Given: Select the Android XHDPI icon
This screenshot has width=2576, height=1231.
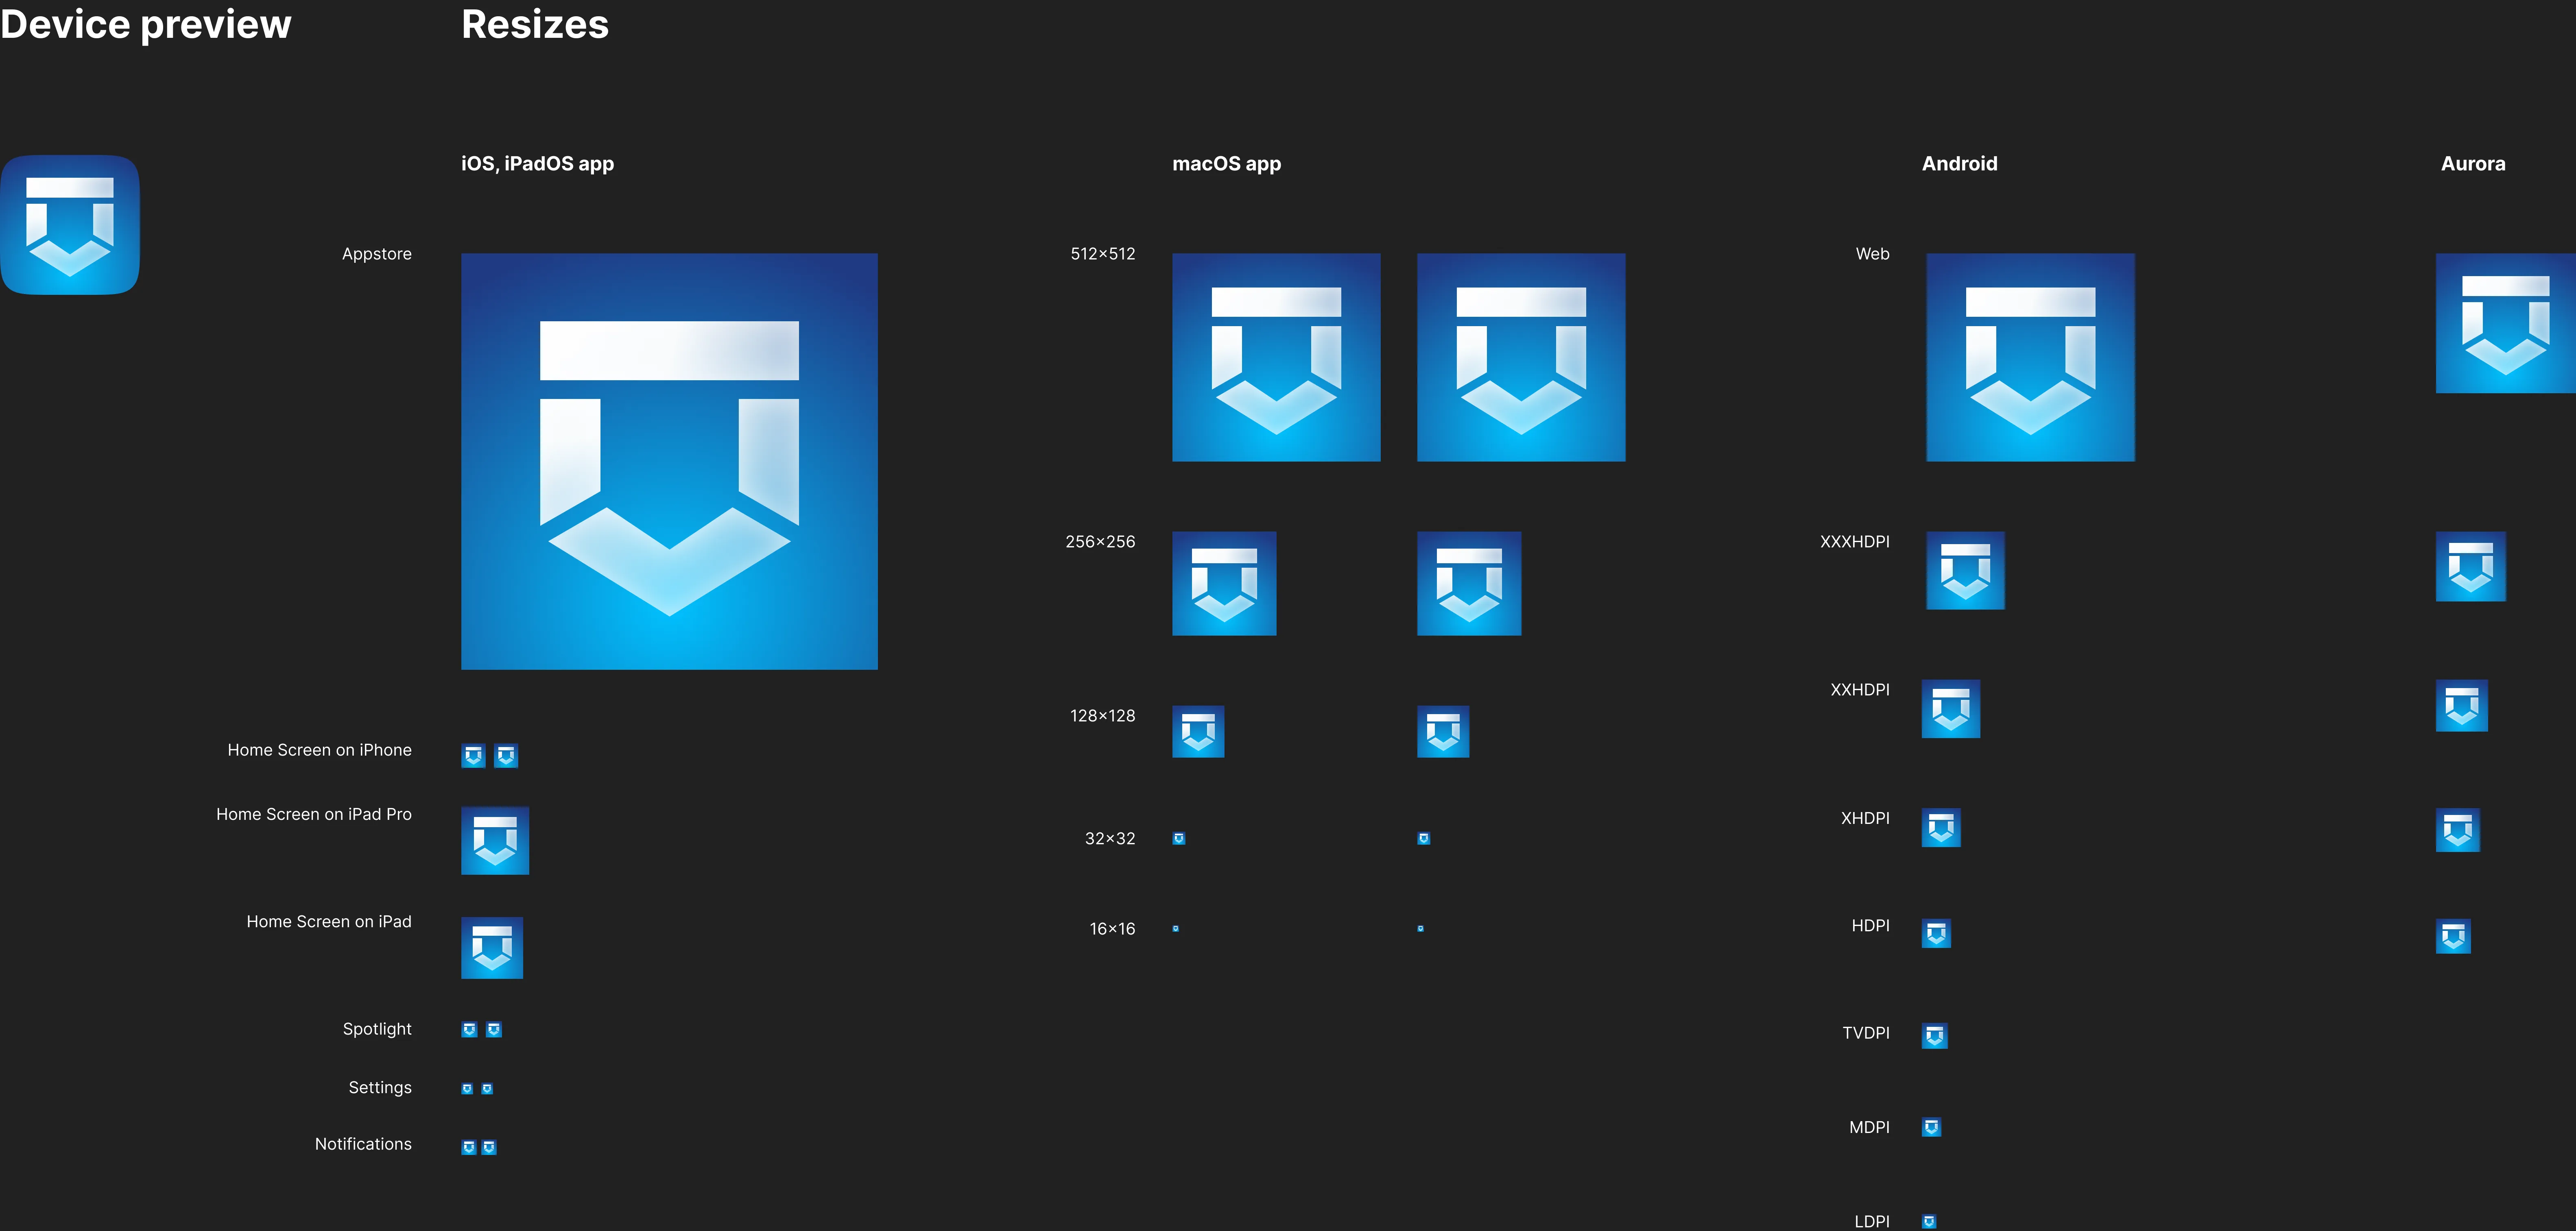Looking at the screenshot, I should (1941, 827).
